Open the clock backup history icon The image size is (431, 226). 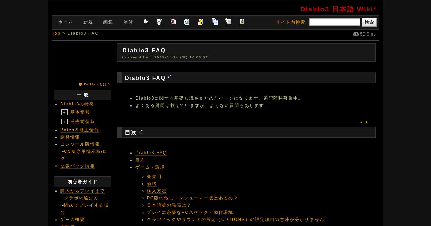point(159,22)
